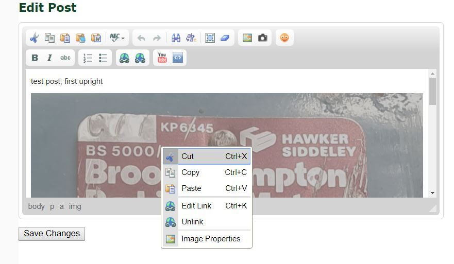
Task: Toggle Bold formatting
Action: coord(35,58)
